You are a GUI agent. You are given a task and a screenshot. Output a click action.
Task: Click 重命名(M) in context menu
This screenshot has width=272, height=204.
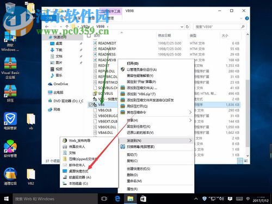[134, 181]
